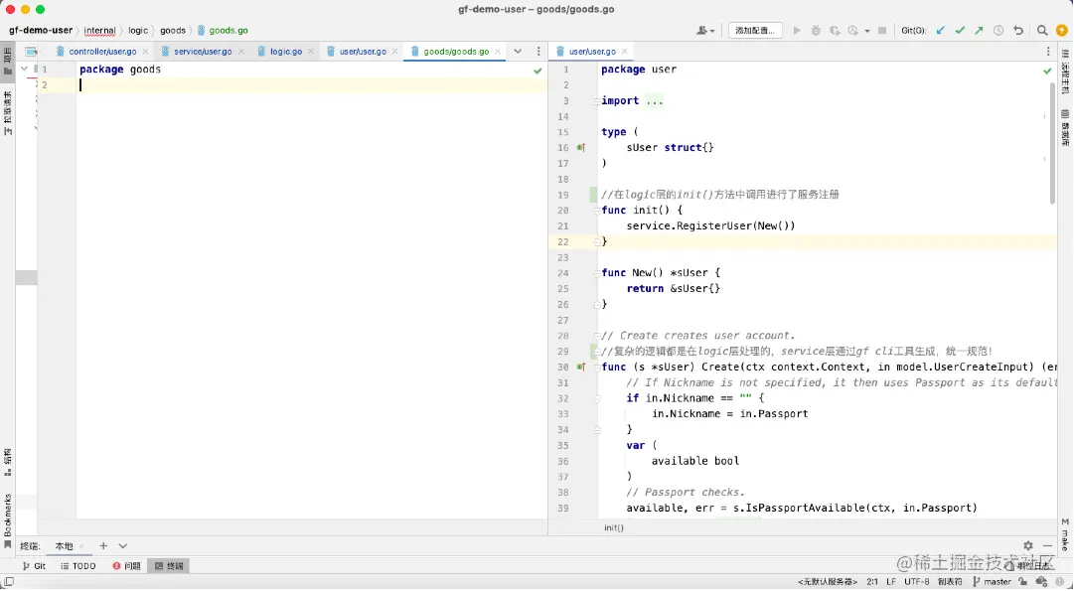Click the orange IDE update icon

[1062, 30]
